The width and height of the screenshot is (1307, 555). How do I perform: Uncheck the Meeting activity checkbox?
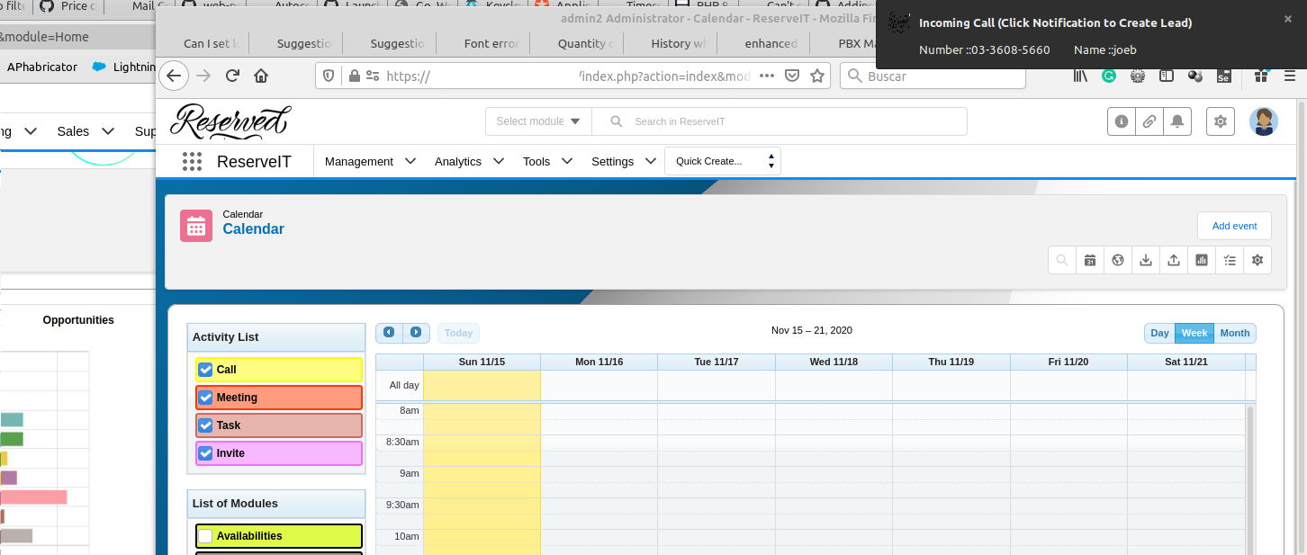coord(205,398)
